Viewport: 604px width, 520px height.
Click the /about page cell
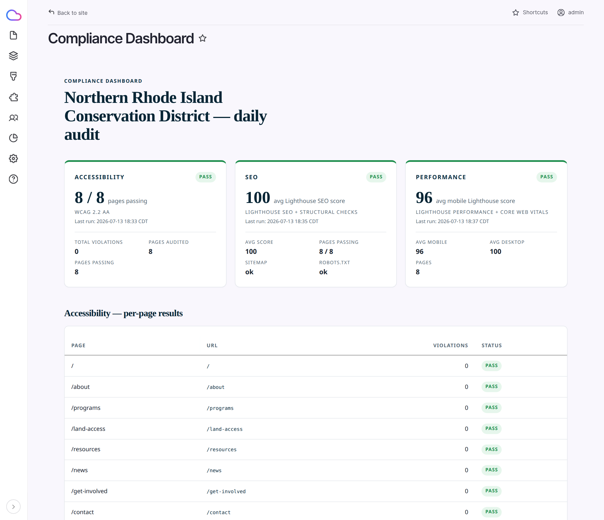point(81,387)
